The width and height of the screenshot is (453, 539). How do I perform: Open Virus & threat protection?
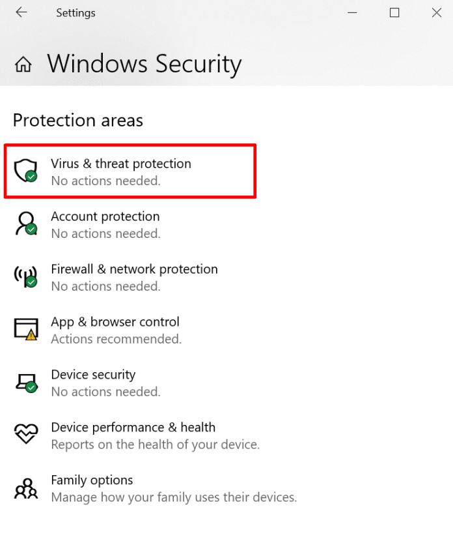coord(121,164)
